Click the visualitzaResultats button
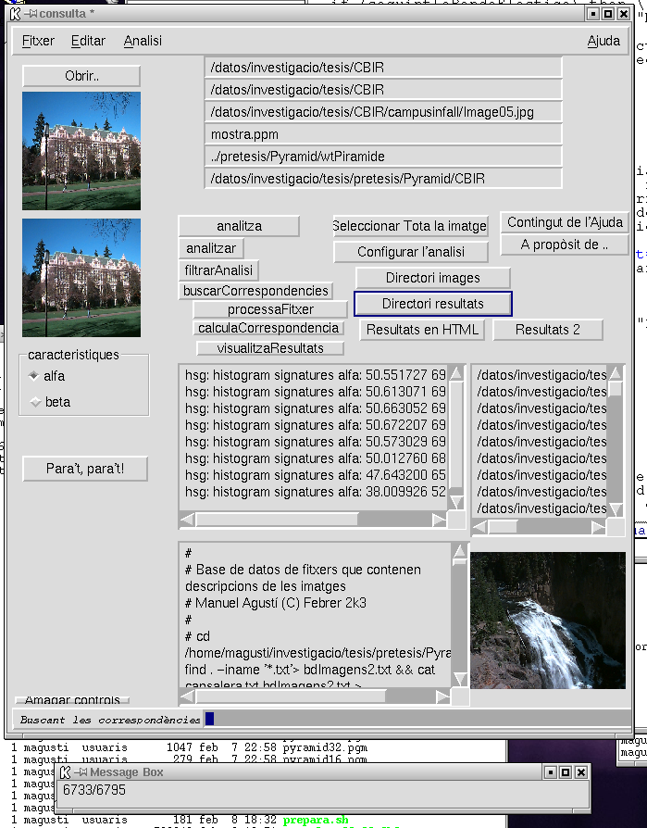This screenshot has height=828, width=647. pyautogui.click(x=270, y=348)
